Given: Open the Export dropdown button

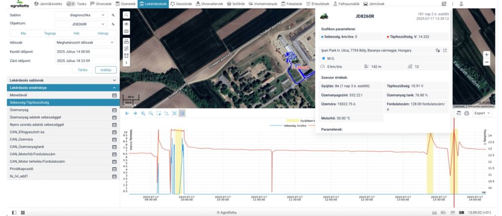Looking at the screenshot, I should pyautogui.click(x=483, y=113).
